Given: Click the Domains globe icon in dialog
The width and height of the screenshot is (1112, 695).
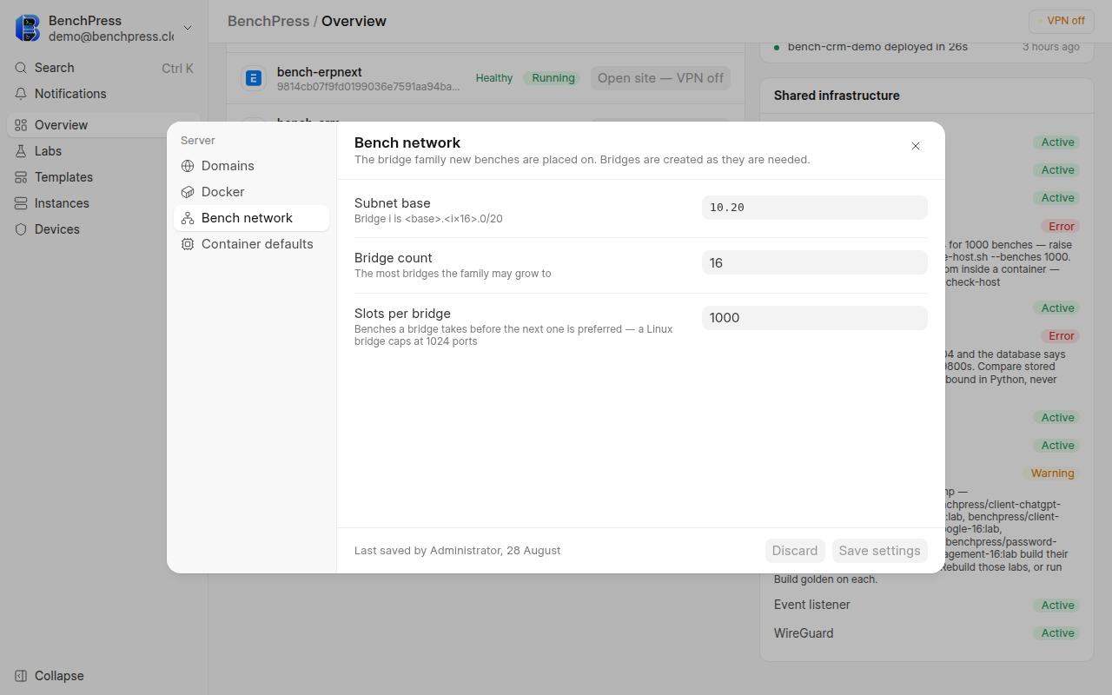Looking at the screenshot, I should click(x=188, y=166).
